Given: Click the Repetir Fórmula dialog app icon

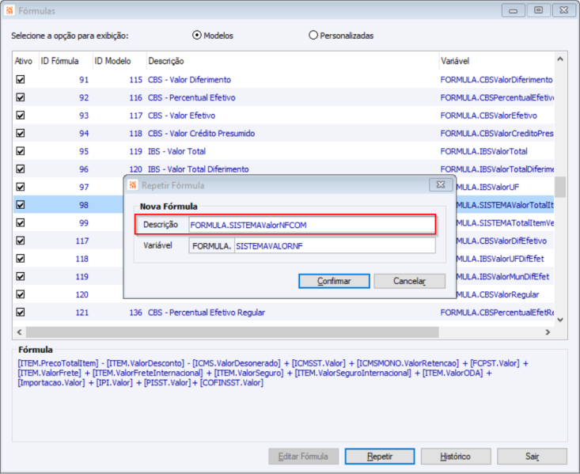Looking at the screenshot, I should coord(133,185).
